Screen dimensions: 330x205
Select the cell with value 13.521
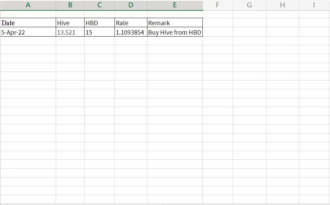[x=70, y=32]
